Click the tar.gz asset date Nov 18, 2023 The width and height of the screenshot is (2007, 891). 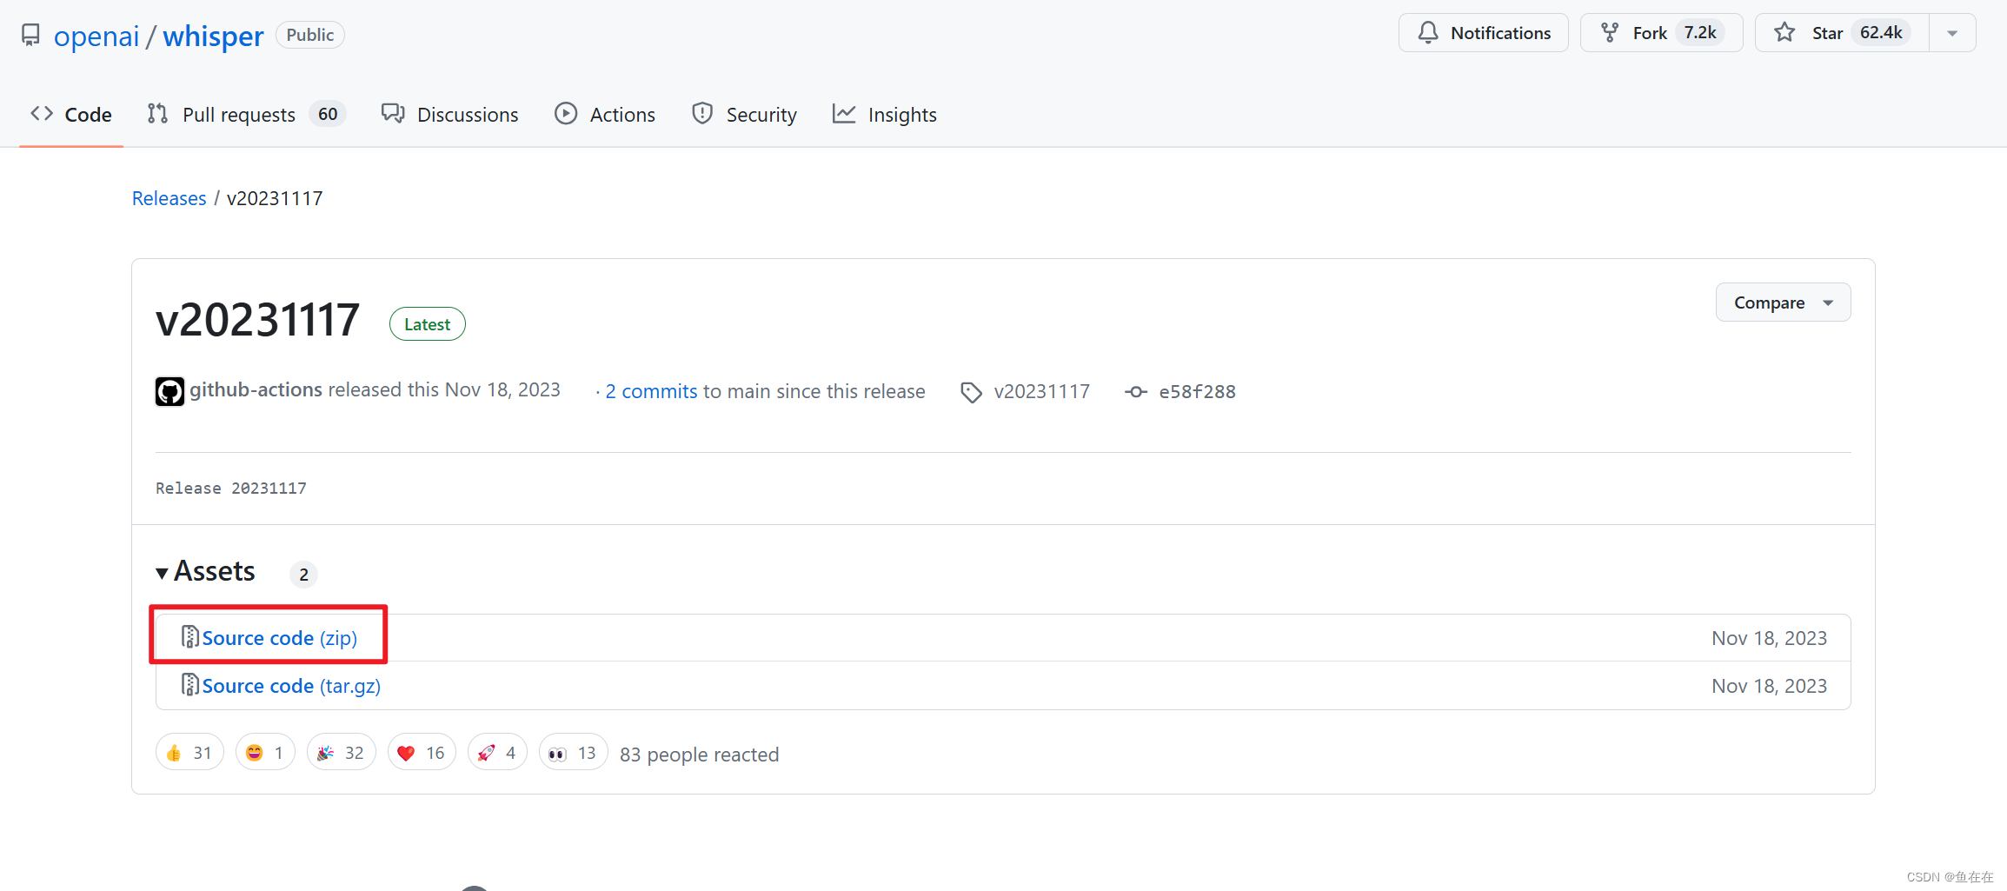pyautogui.click(x=1769, y=686)
